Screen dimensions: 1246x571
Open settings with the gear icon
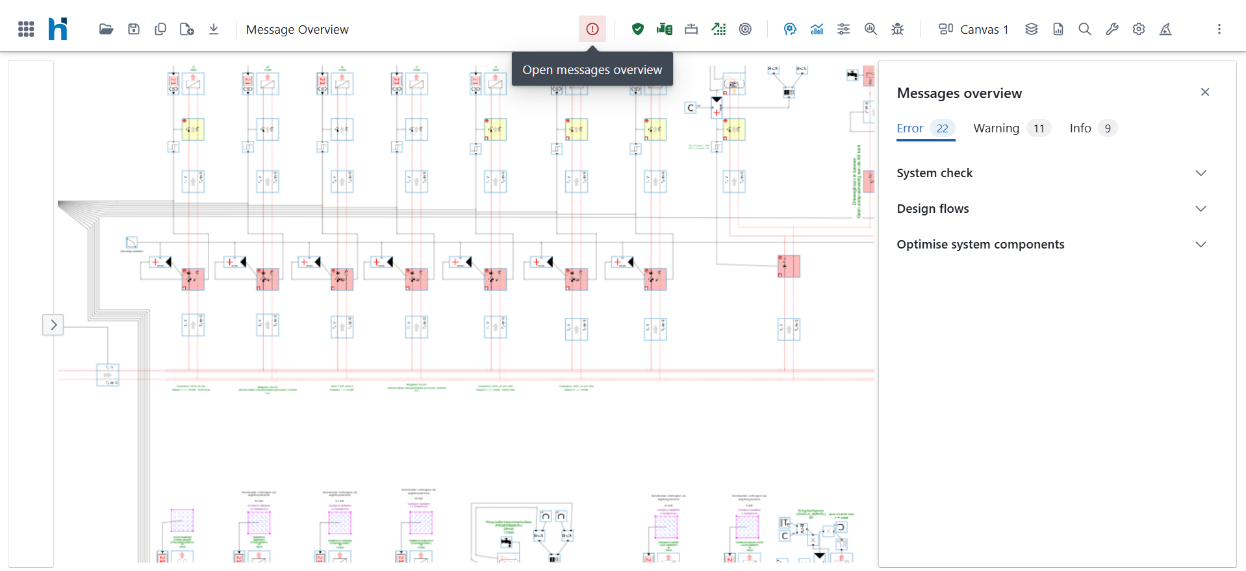pos(1138,29)
